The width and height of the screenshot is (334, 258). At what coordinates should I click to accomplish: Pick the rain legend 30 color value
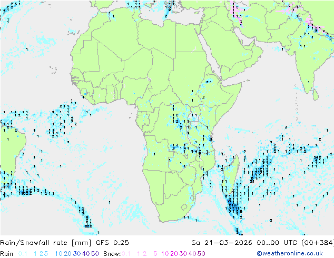tap(77, 254)
